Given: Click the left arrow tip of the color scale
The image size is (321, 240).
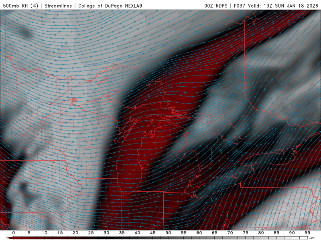Looking at the screenshot, I should point(9,238).
